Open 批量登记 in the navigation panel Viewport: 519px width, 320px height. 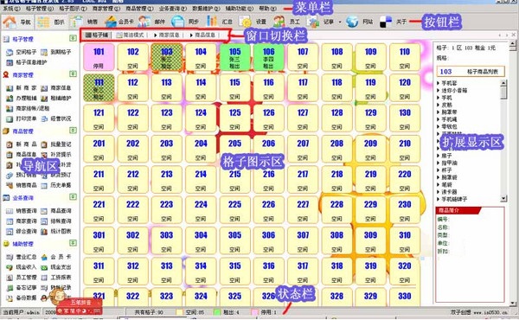point(56,144)
